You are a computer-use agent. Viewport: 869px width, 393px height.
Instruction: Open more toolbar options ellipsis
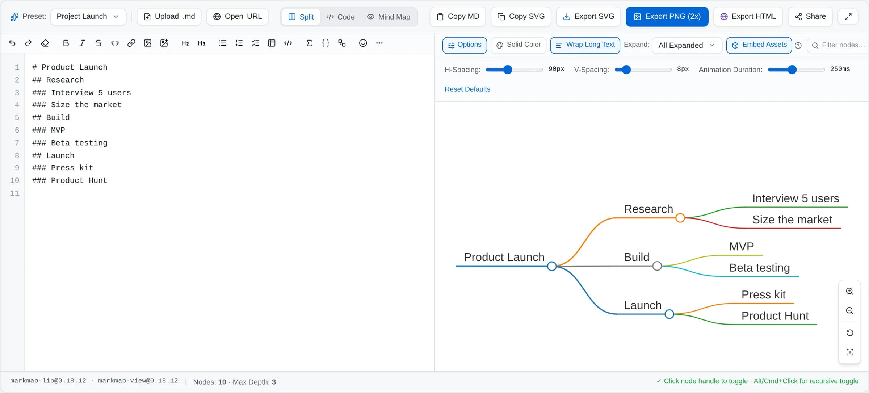coord(379,43)
